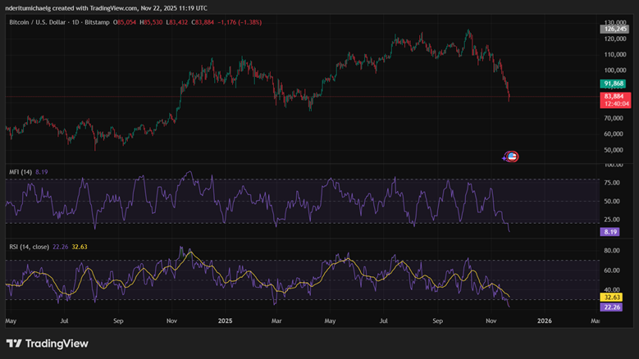
Task: Click the Sep label near the left axis
Action: tap(118, 322)
